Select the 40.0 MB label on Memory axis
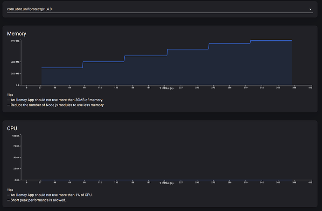 (15, 62)
